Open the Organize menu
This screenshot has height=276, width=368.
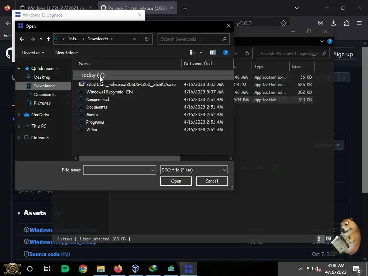point(33,53)
